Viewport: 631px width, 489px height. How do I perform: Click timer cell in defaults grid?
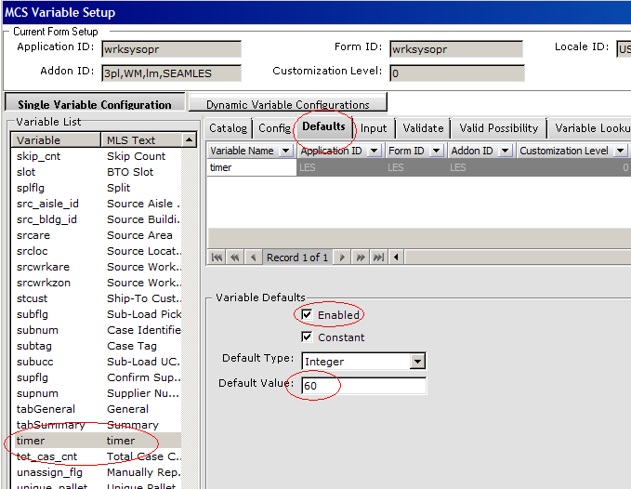[x=252, y=167]
